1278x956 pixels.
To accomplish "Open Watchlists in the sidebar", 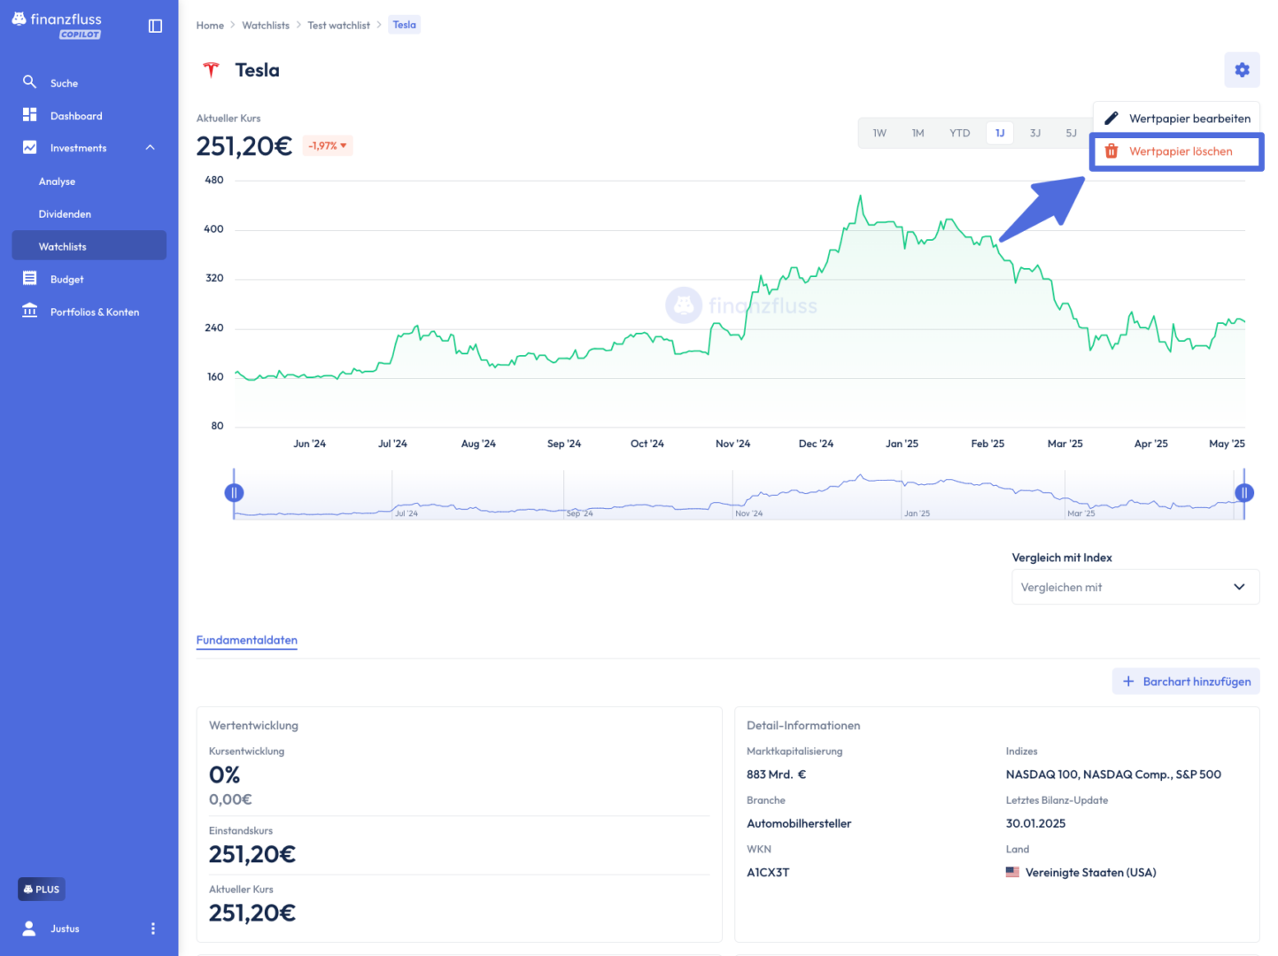I will pyautogui.click(x=89, y=245).
